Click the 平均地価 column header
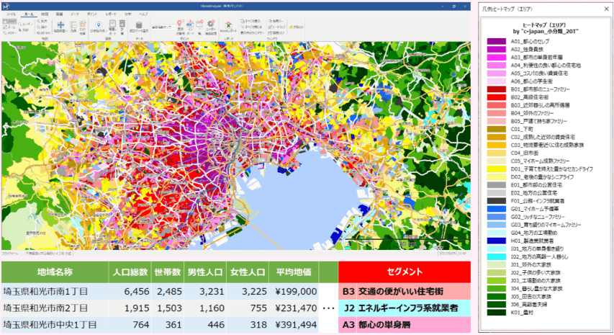614x335 pixels. [x=294, y=272]
